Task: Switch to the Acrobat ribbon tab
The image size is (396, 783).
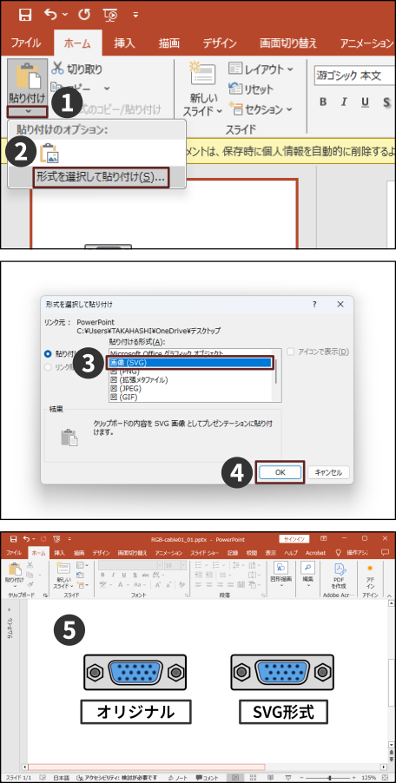Action: point(315,553)
